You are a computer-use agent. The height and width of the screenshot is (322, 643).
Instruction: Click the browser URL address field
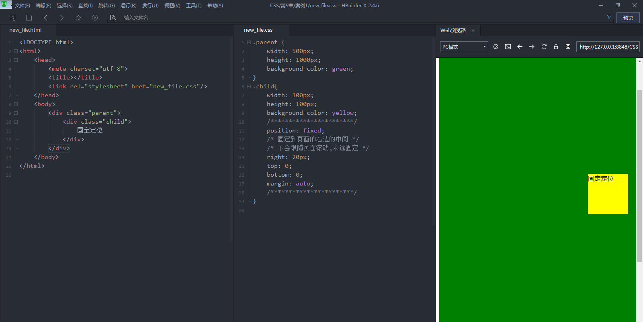point(608,47)
